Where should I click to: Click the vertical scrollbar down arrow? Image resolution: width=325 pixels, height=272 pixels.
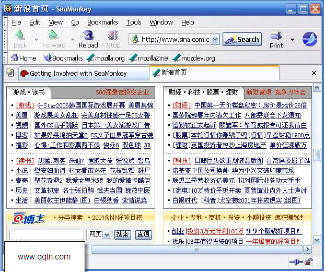(317, 240)
